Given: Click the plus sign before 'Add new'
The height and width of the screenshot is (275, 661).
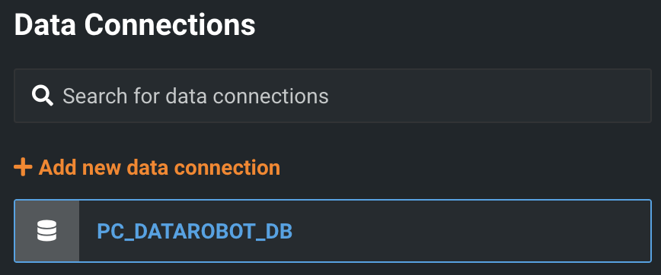Looking at the screenshot, I should coord(23,167).
